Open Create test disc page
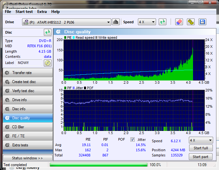 coord(28,82)
